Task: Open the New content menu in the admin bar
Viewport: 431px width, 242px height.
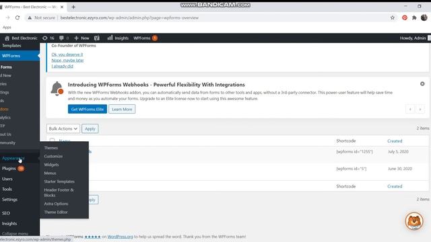Action: pos(81,38)
